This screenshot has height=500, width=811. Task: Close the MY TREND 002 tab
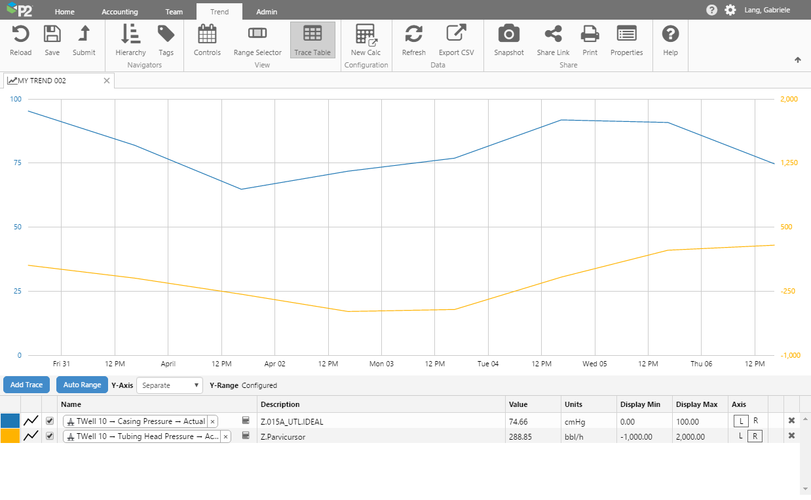(107, 81)
